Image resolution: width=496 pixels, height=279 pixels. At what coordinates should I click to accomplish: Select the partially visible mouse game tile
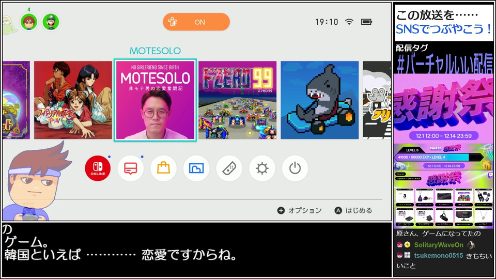coord(377,100)
